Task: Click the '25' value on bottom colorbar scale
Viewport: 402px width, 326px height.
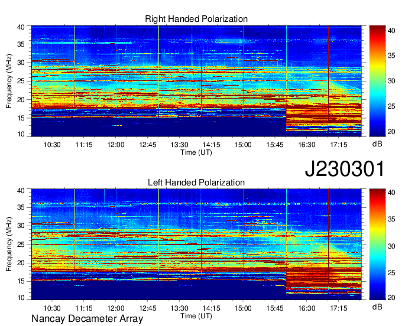Action: click(391, 273)
